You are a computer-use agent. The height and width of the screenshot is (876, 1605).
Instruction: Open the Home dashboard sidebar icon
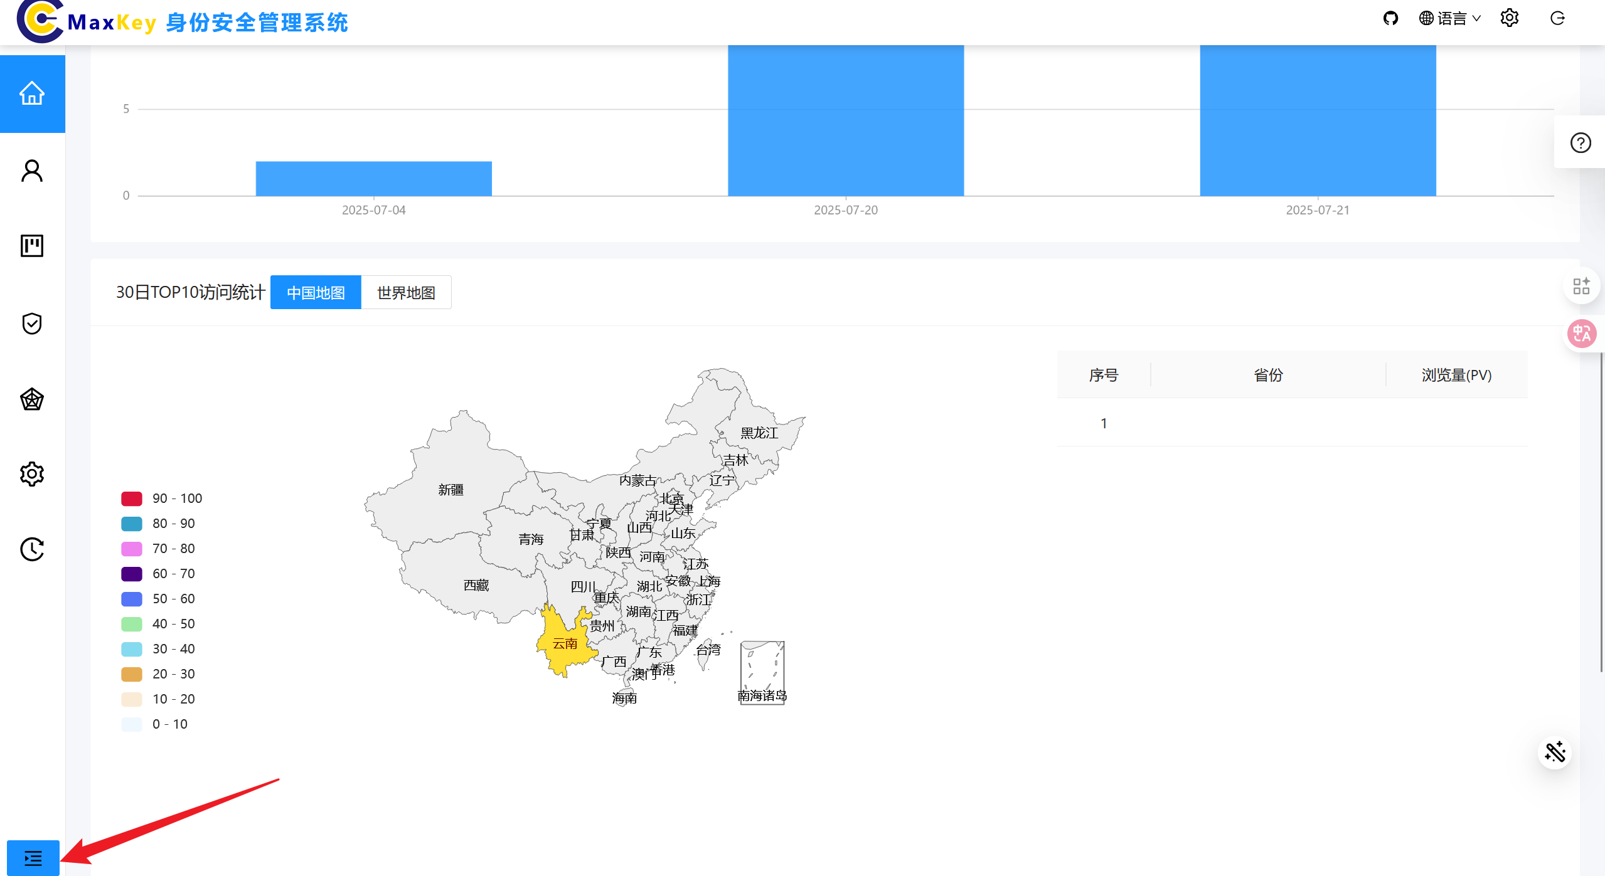pos(32,94)
